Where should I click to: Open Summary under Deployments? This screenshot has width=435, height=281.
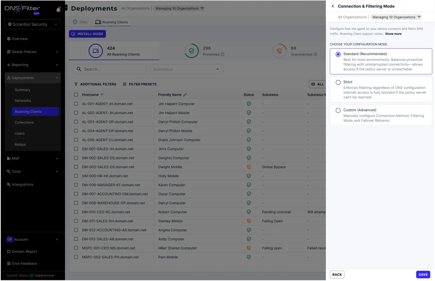tap(23, 90)
